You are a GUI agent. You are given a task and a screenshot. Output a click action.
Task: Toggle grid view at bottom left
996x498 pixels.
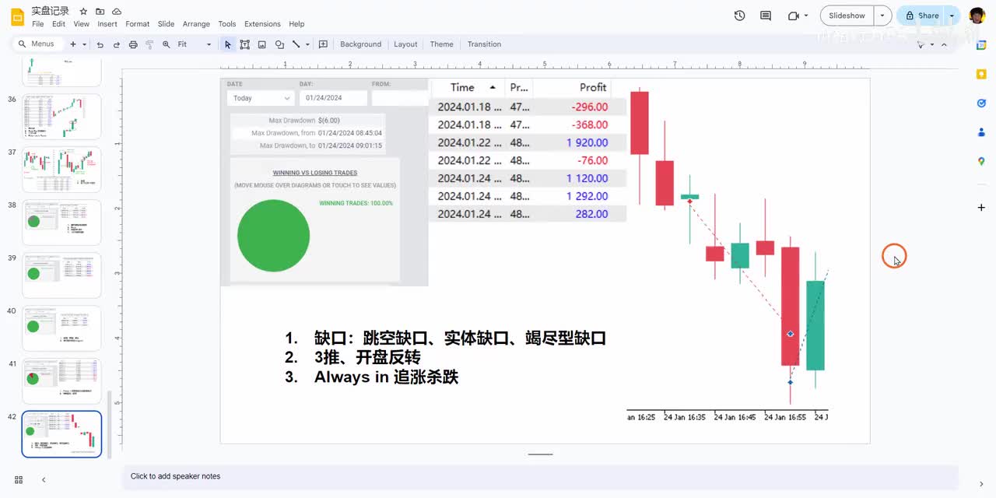pyautogui.click(x=19, y=480)
